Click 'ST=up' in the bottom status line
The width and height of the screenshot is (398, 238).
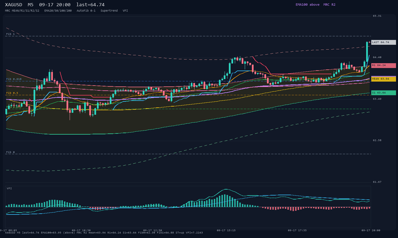click(x=180, y=233)
